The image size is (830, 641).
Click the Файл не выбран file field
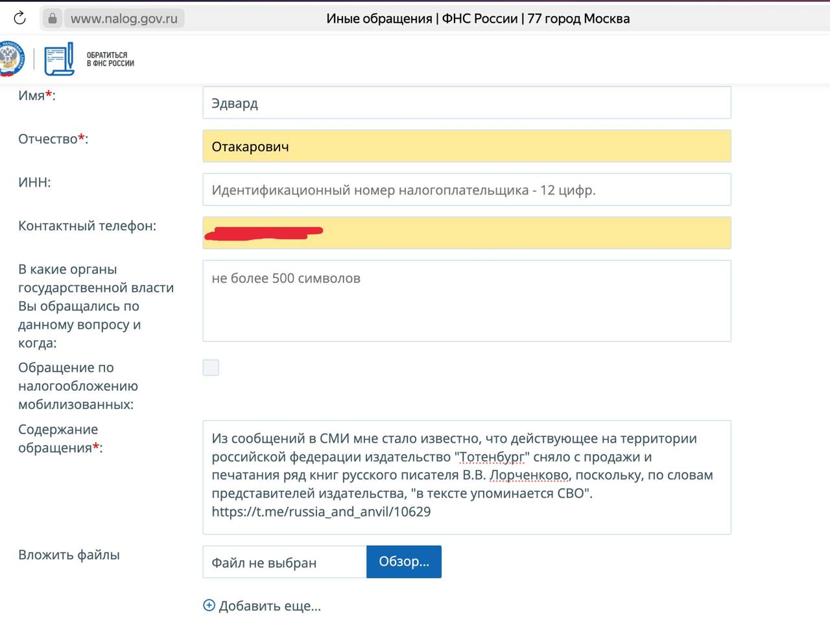(284, 562)
